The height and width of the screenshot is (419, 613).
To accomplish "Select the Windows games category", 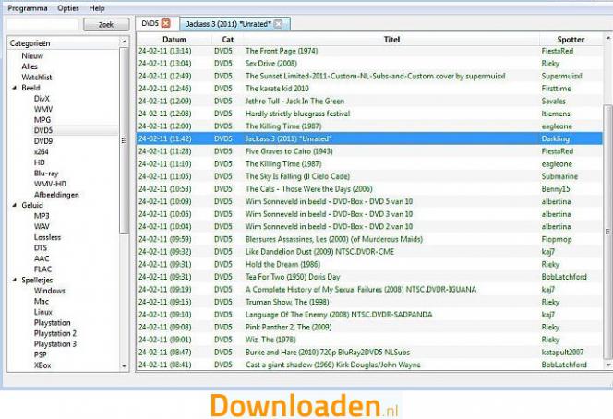I will click(50, 291).
